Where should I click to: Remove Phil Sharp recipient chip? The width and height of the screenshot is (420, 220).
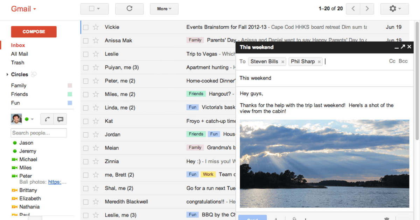coord(319,62)
